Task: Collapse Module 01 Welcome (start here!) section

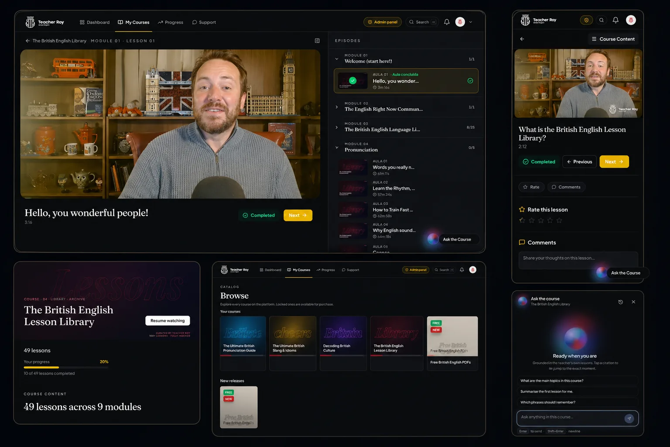Action: 337,58
